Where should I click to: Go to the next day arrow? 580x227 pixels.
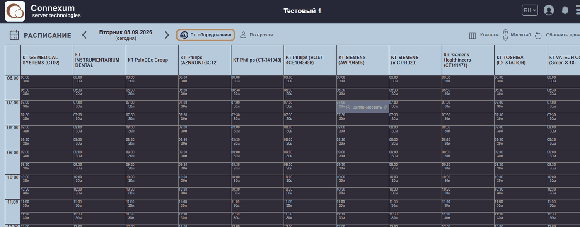coord(167,35)
